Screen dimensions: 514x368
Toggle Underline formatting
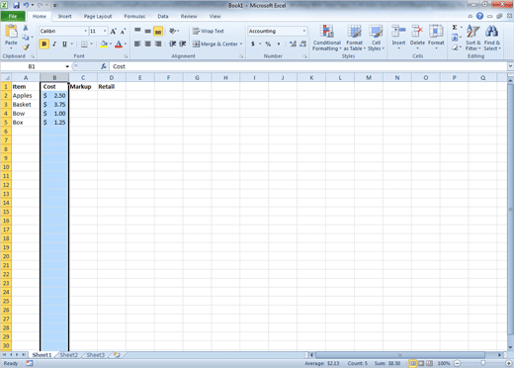(x=65, y=44)
